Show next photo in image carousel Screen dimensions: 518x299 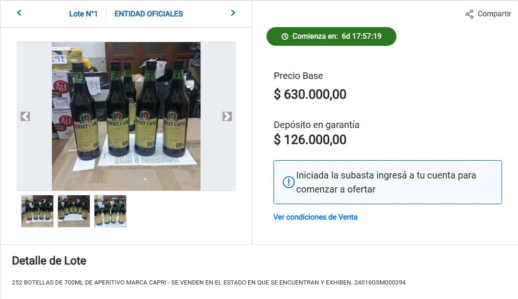click(x=227, y=116)
